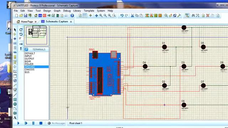Open project using the folder icon

tap(21, 16)
